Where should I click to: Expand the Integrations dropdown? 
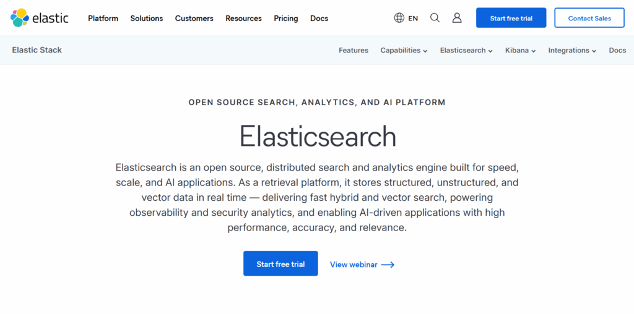click(x=572, y=51)
